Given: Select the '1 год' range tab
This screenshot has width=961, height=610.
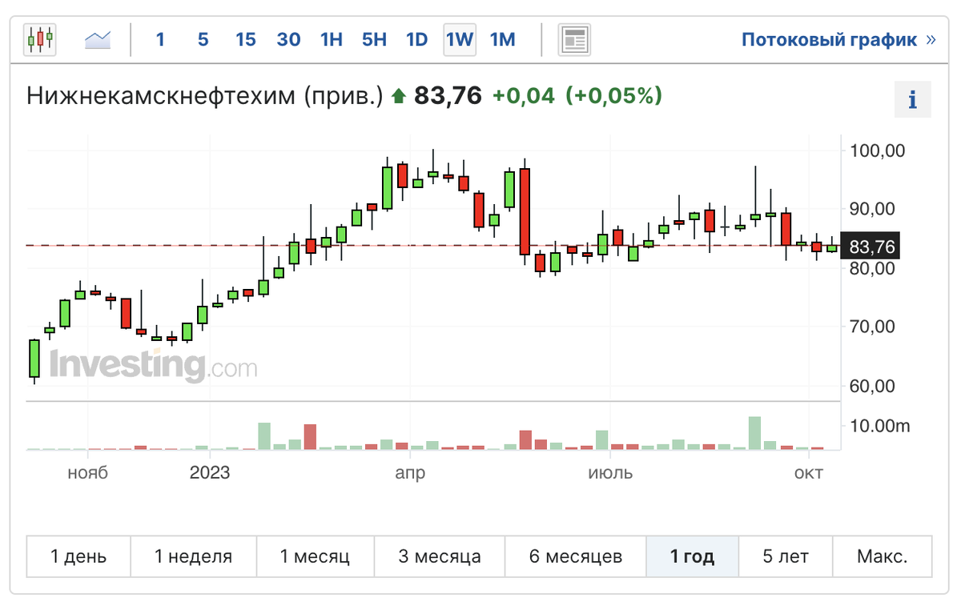Looking at the screenshot, I should (x=693, y=556).
